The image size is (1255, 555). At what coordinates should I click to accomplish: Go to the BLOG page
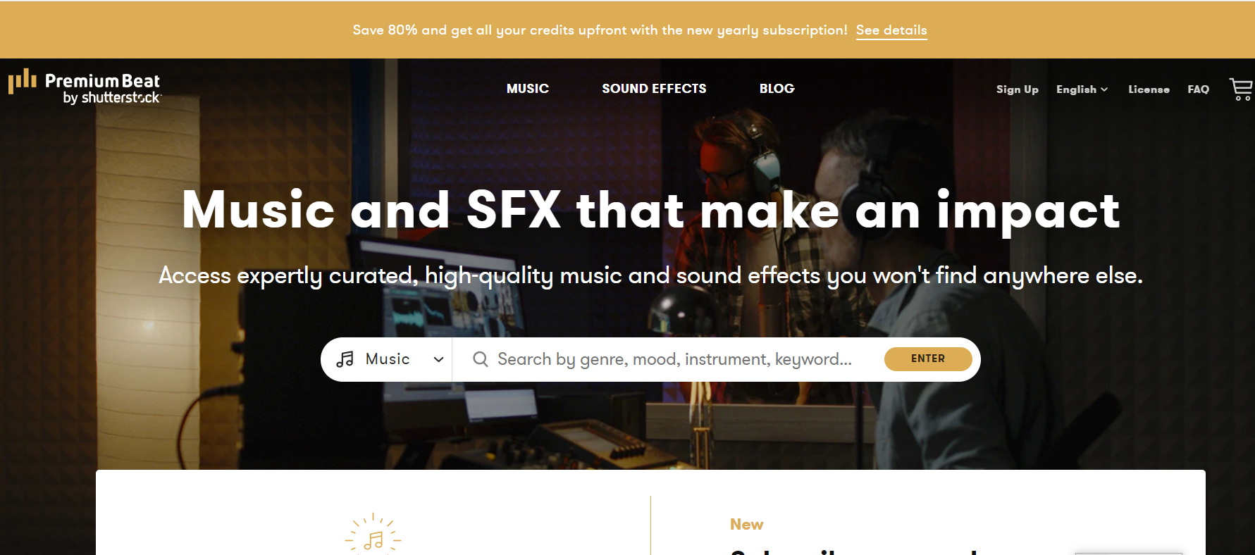click(x=777, y=89)
